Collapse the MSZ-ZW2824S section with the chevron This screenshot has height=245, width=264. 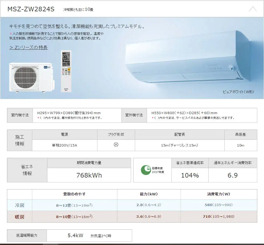click(x=252, y=9)
